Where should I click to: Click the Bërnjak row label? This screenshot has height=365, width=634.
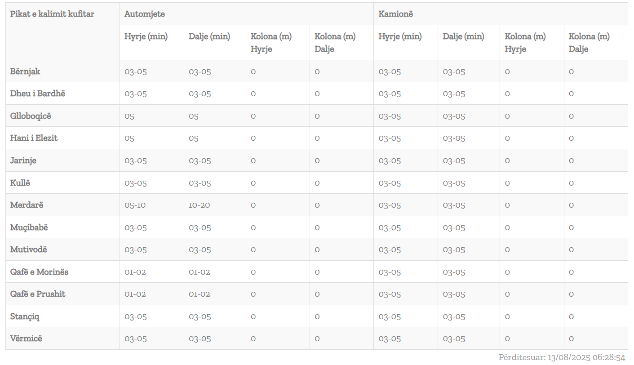point(25,71)
